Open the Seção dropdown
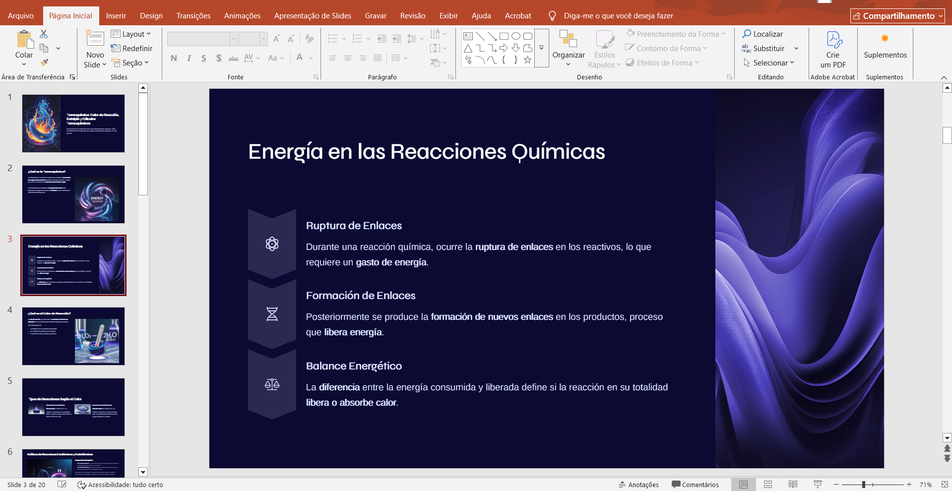Image resolution: width=952 pixels, height=491 pixels. pyautogui.click(x=130, y=62)
